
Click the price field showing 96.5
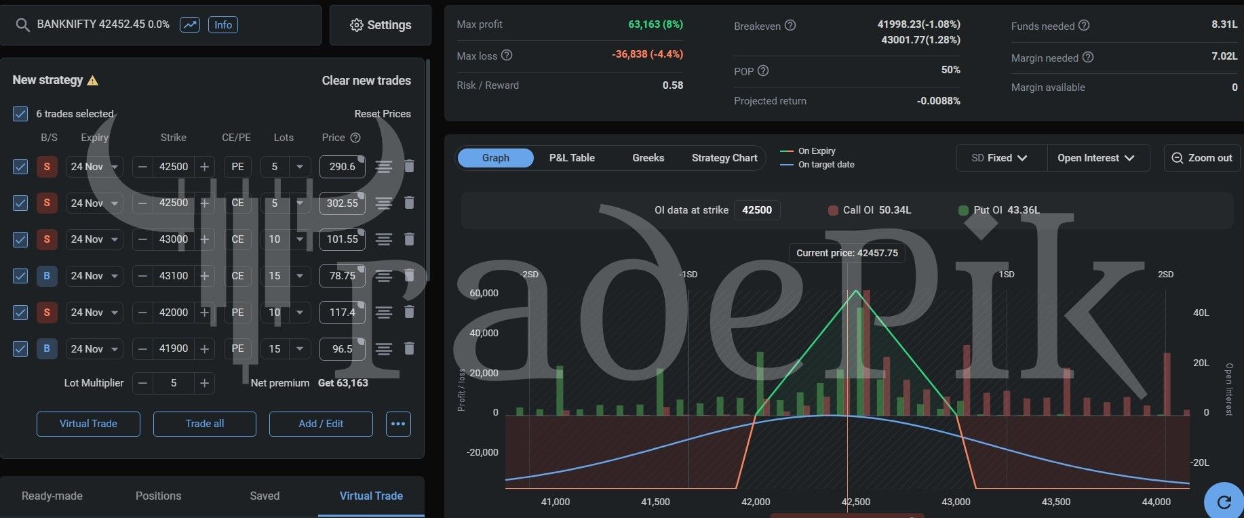(343, 348)
